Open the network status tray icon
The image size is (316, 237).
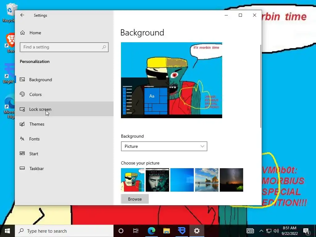click(269, 231)
